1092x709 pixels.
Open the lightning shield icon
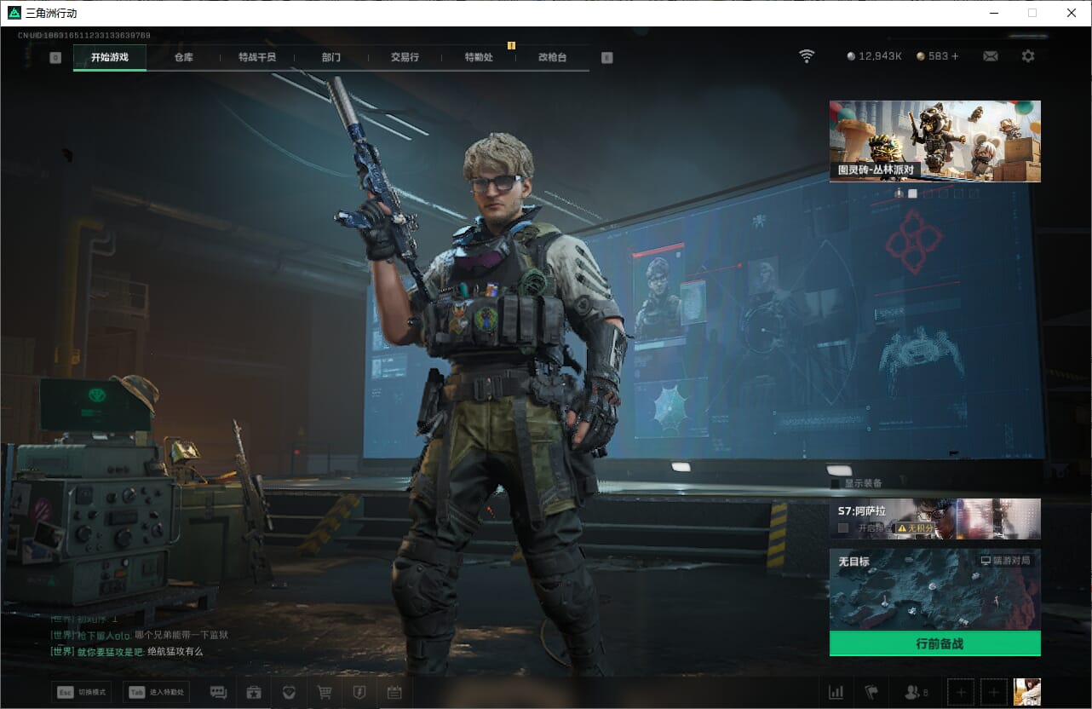(359, 692)
